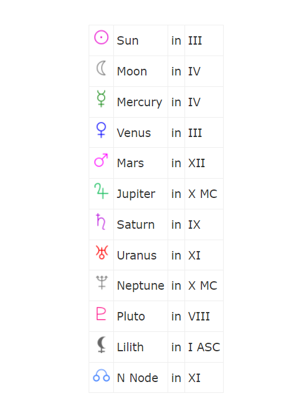293x411 pixels.
Task: Select the pink Mars glyph
Action: click(x=101, y=160)
